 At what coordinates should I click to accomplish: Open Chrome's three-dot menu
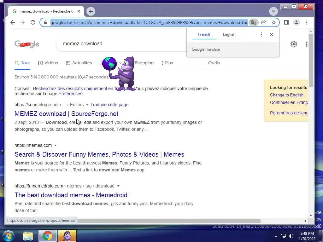tap(307, 22)
